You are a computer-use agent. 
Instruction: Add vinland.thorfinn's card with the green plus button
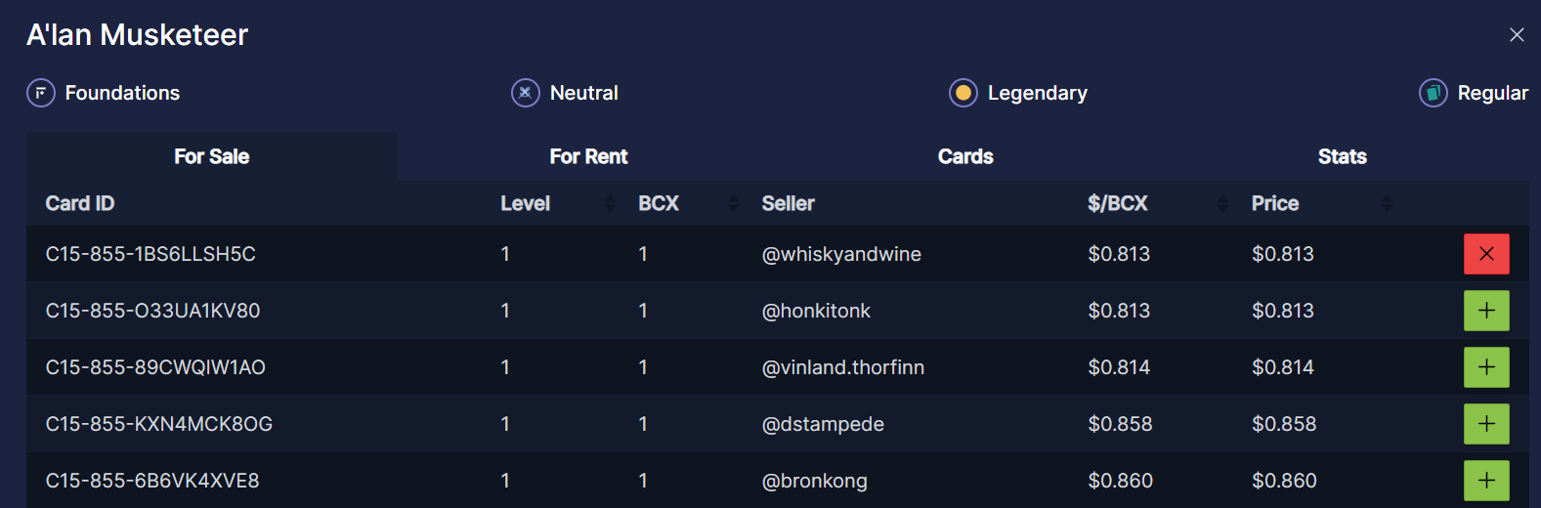(1486, 367)
